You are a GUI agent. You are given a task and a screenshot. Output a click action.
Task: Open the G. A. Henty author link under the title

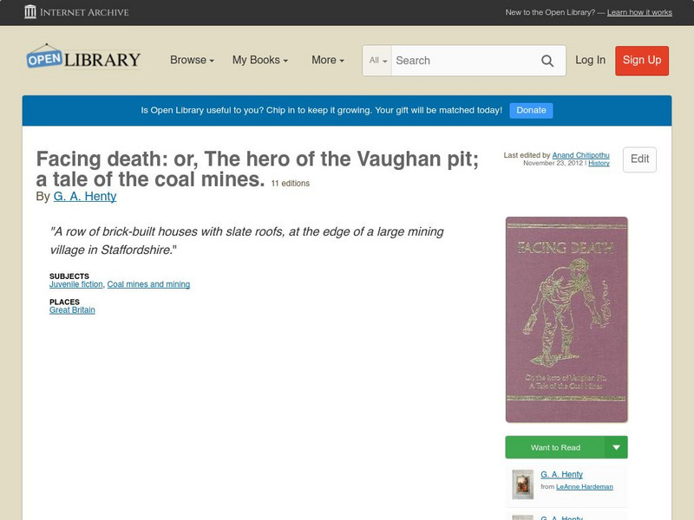85,197
